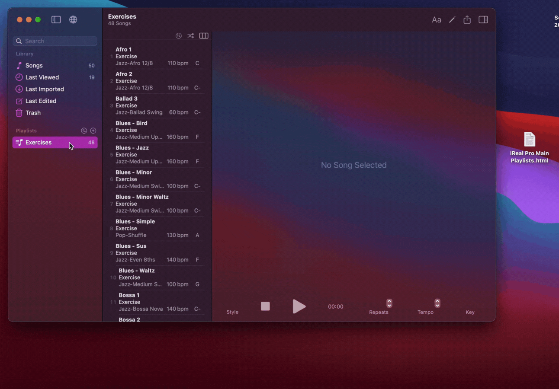Screen dimensions: 559x389
Task: Click the Pop-Shuffle style text
Action: tap(131, 235)
